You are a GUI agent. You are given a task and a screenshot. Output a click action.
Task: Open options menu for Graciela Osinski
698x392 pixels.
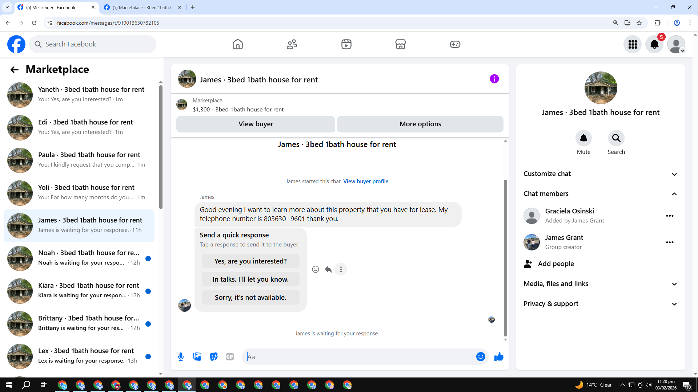pos(670,216)
